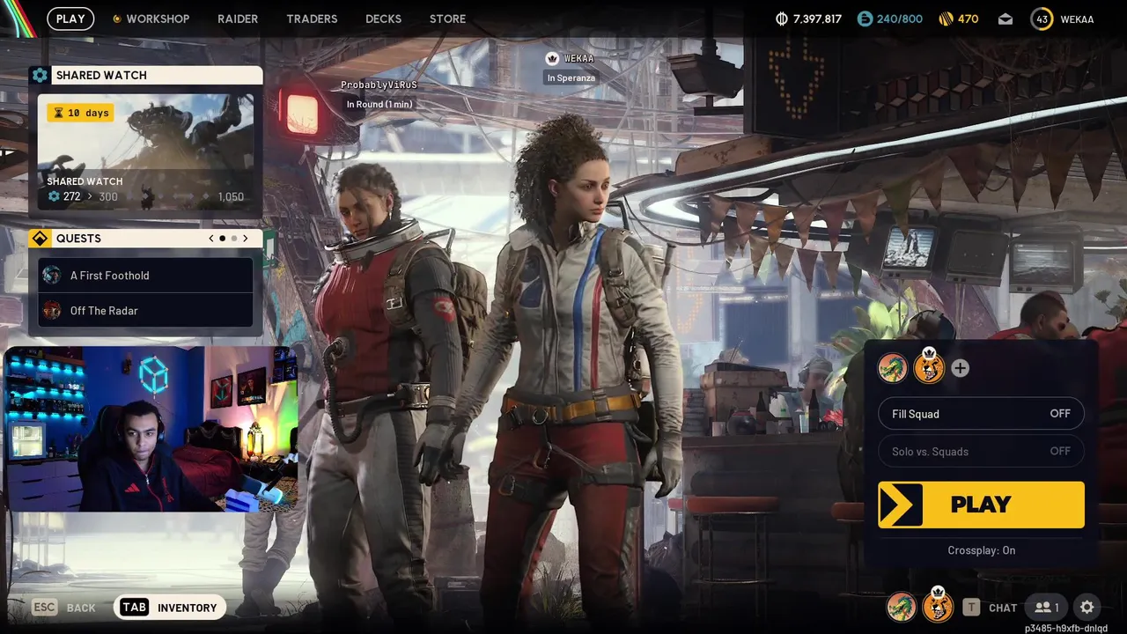The height and width of the screenshot is (634, 1127).
Task: Select the second quests page dot
Action: coord(234,239)
